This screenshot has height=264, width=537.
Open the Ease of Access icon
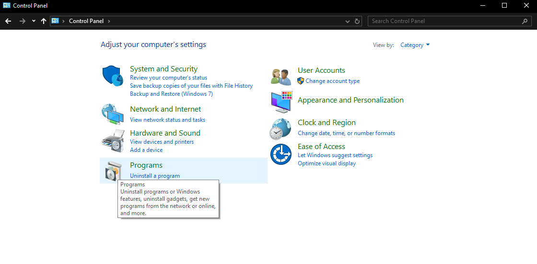tap(280, 154)
